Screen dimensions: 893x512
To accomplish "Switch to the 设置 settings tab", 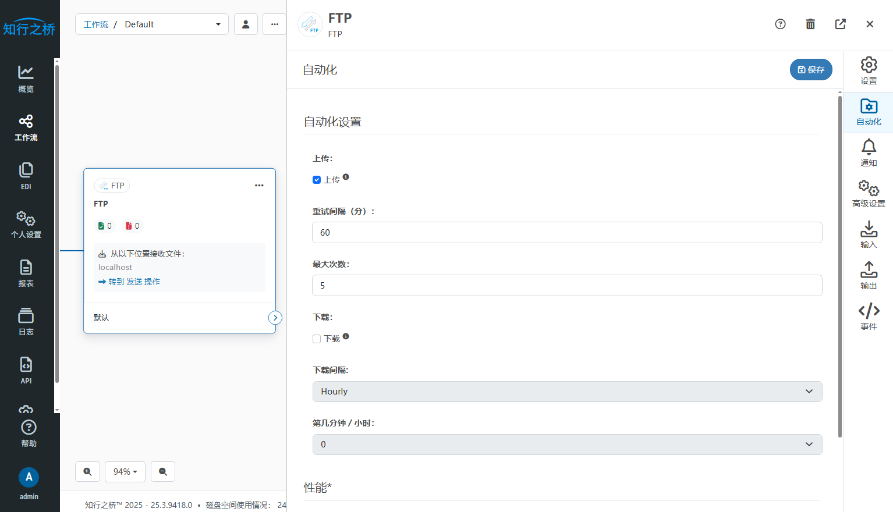I will [x=869, y=71].
